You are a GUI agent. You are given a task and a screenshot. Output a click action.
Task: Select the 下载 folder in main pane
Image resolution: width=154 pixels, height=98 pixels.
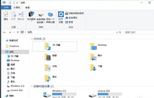(96, 68)
